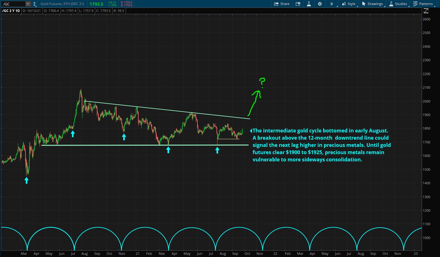
Task: Click the 2000 label on the price axis
Action: 426,101
